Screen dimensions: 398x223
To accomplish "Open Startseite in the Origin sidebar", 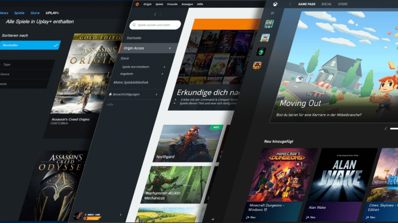I will [134, 38].
